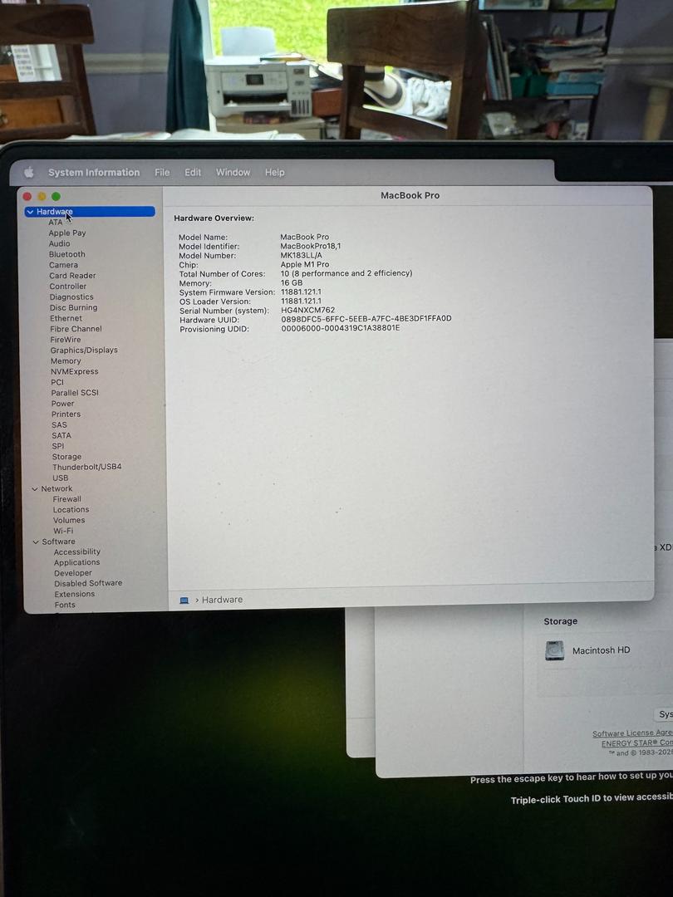This screenshot has height=897, width=673.
Task: Select SATA in the sidebar
Action: pos(61,435)
